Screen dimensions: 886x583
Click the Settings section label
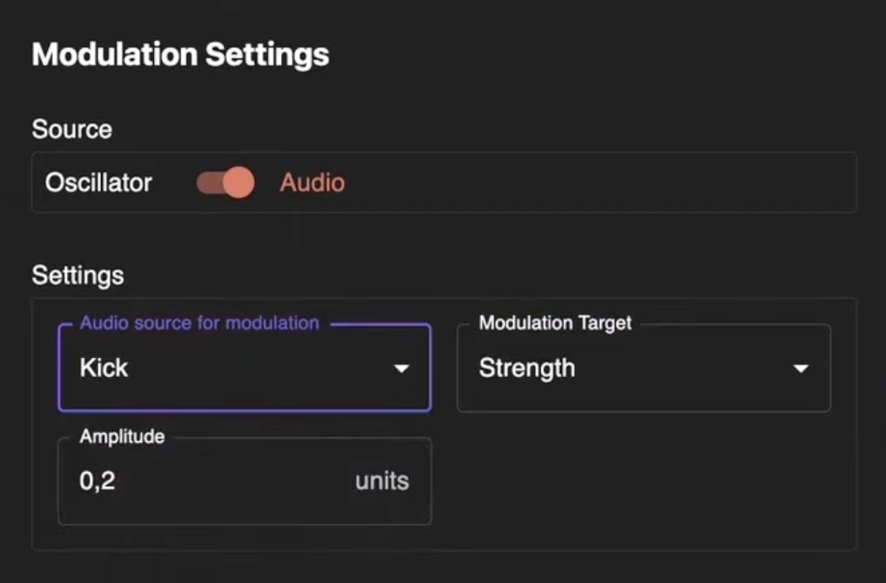[77, 275]
